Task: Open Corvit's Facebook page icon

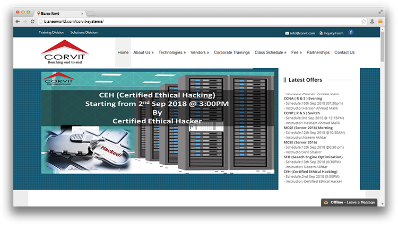Action: 351,32
